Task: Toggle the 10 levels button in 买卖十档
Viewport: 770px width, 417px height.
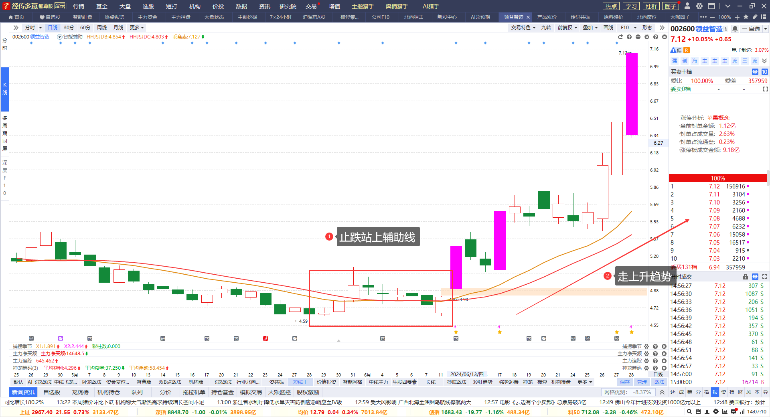Action: tap(765, 72)
